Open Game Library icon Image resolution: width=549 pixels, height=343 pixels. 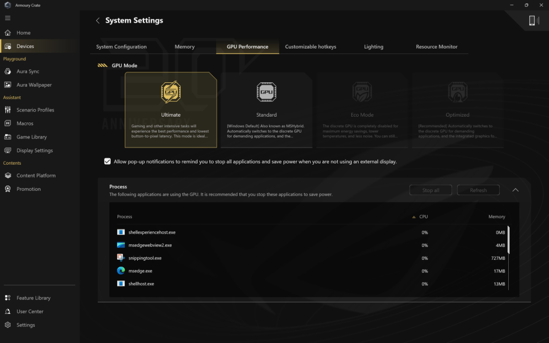pyautogui.click(x=7, y=137)
